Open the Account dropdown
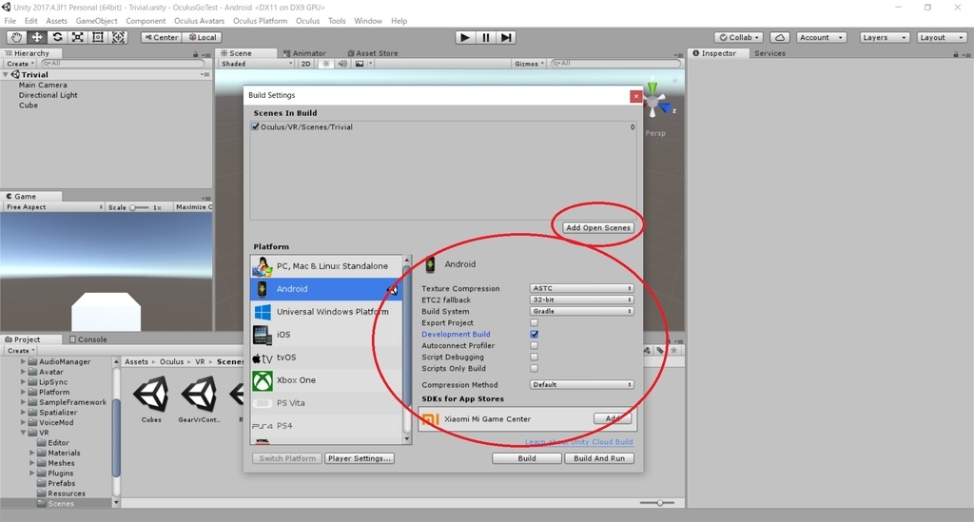The height and width of the screenshot is (522, 974). click(x=821, y=37)
